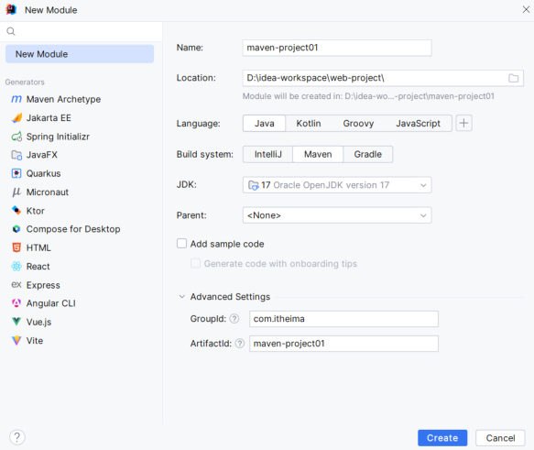The image size is (534, 450).
Task: Select Java as the language
Action: pos(265,124)
